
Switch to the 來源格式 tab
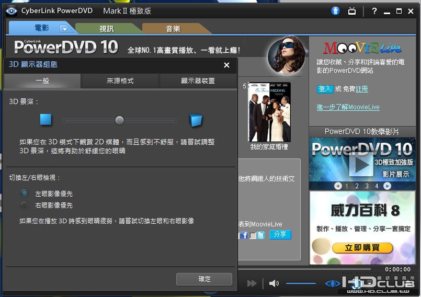[120, 81]
